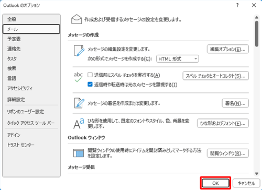Click the 次の形式でメッセージを作成する(C): label
Image resolution: width=262 pixels, height=190 pixels.
pyautogui.click(x=119, y=59)
